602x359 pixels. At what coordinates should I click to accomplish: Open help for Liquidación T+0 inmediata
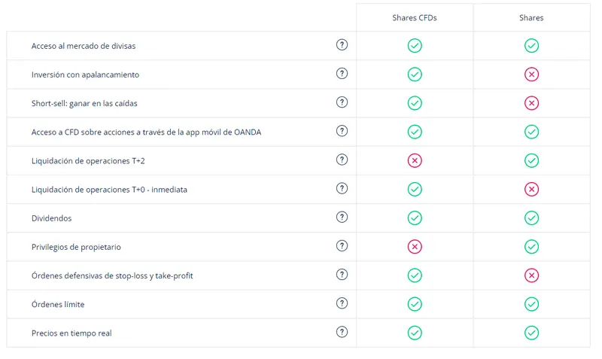342,189
